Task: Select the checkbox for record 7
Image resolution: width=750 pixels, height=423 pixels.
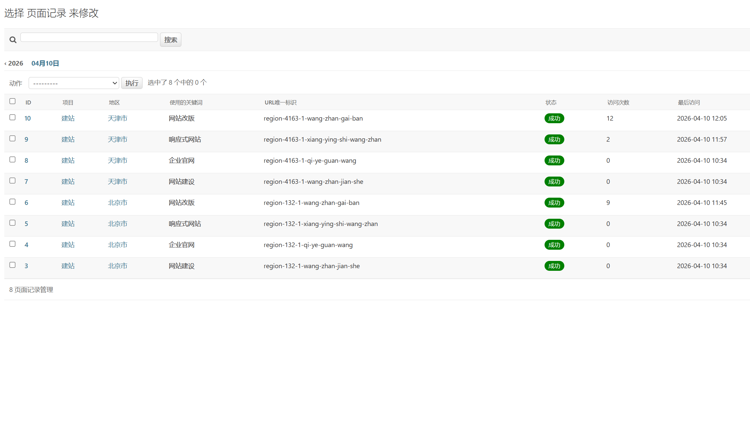Action: tap(13, 181)
